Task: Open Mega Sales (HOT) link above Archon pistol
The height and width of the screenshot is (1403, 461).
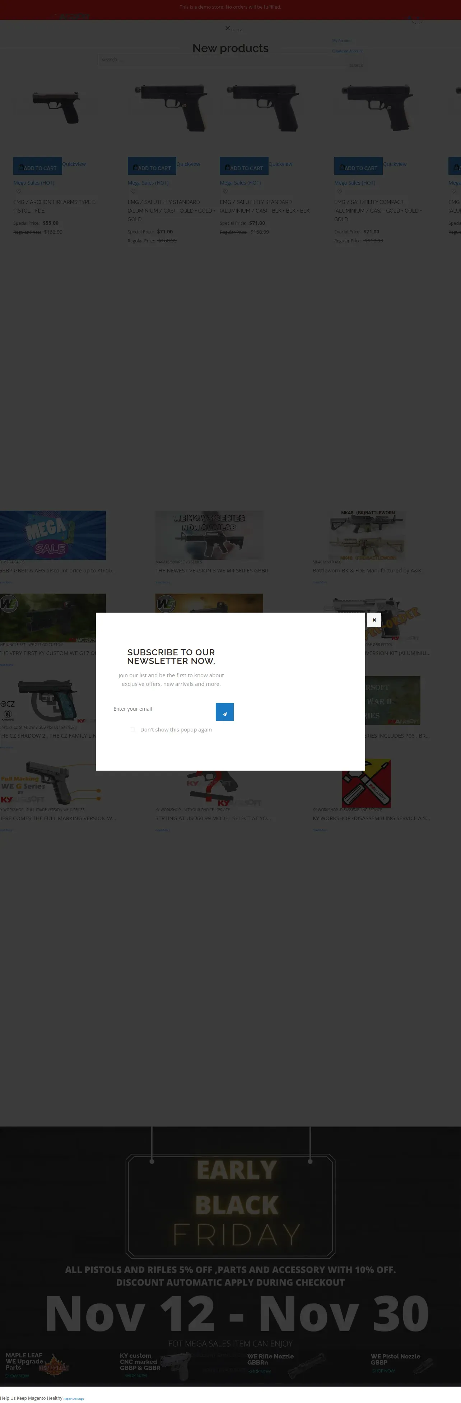Action: point(34,183)
